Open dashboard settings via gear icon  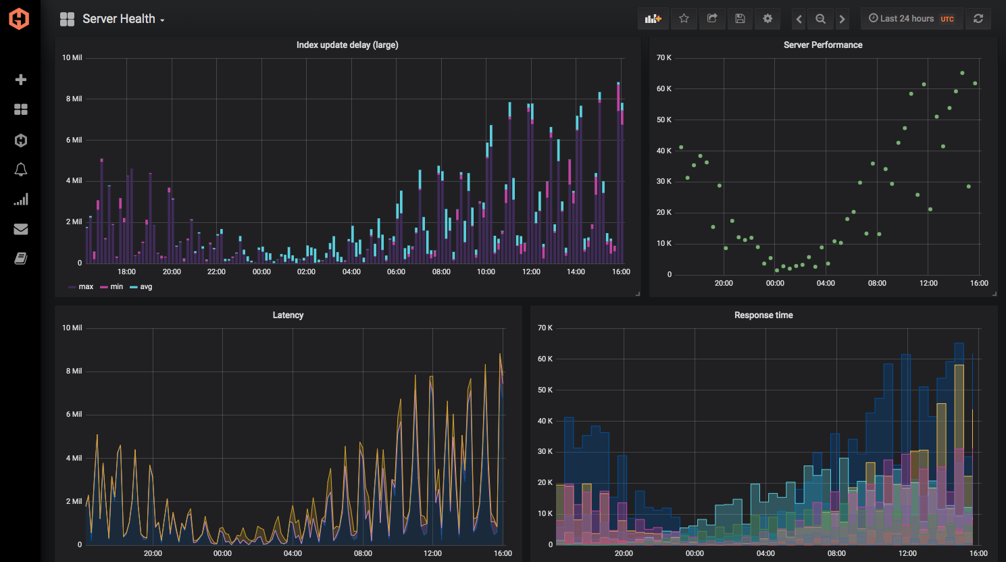click(x=767, y=18)
